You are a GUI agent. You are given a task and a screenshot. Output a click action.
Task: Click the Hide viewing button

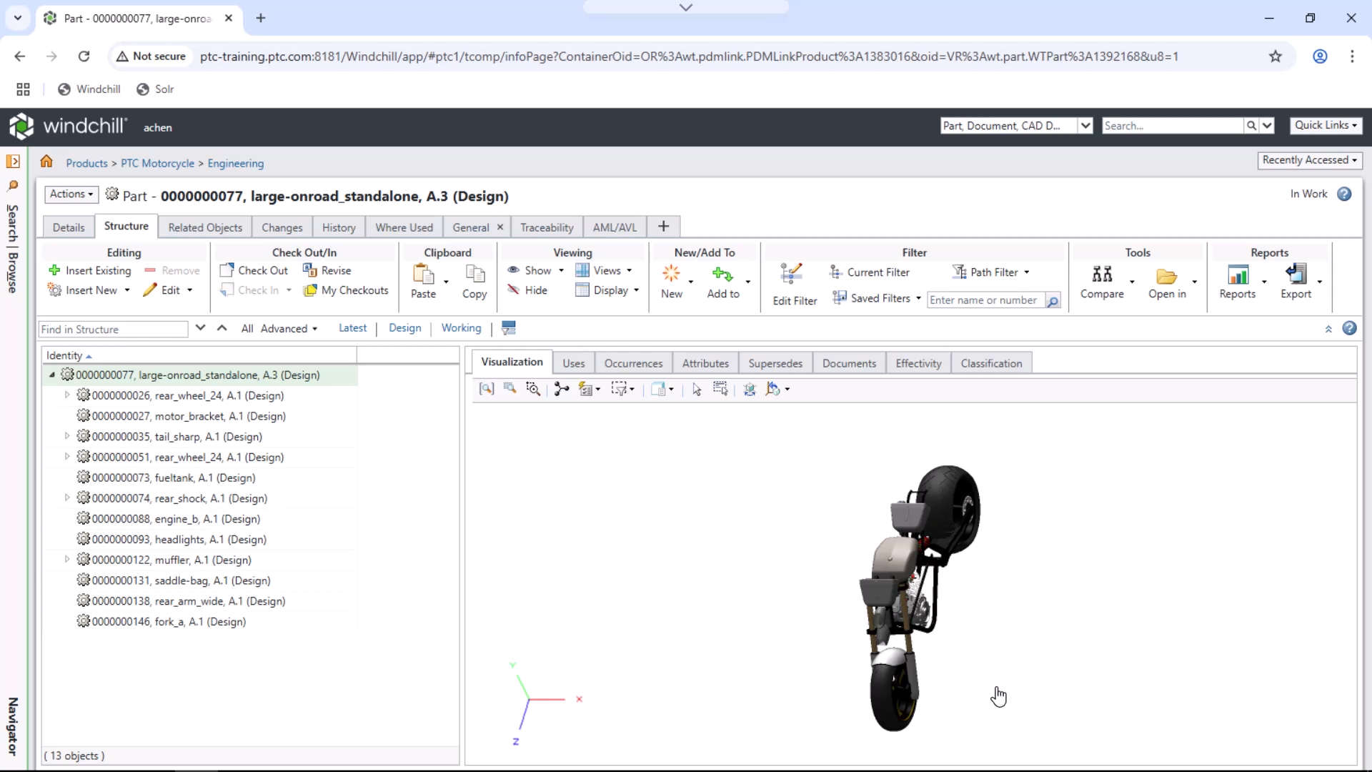click(527, 290)
